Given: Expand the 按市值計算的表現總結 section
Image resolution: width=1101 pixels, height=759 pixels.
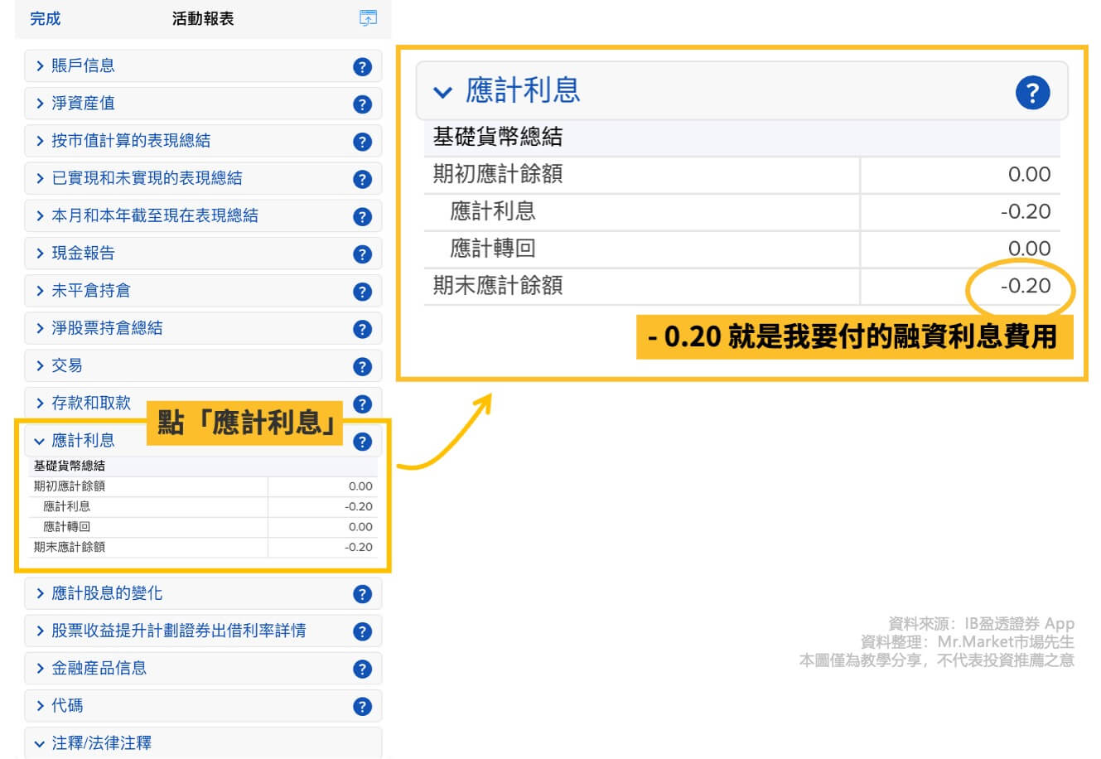Looking at the screenshot, I should pyautogui.click(x=130, y=141).
